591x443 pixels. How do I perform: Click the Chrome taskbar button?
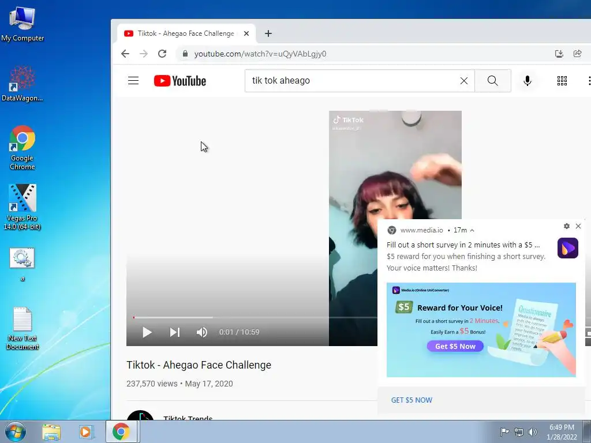[x=121, y=431]
